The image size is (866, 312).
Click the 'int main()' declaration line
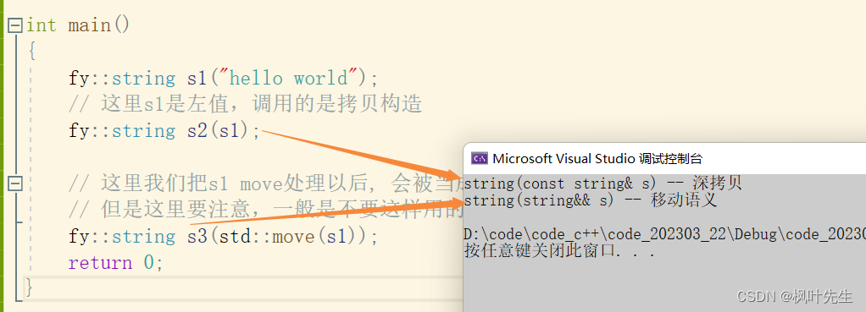point(78,25)
